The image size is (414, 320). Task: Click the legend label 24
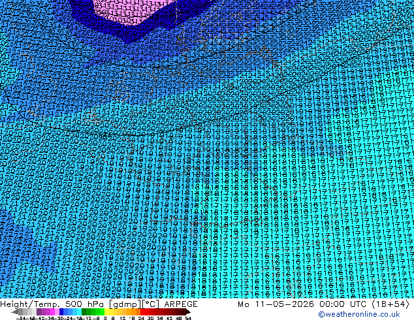pyautogui.click(x=141, y=319)
